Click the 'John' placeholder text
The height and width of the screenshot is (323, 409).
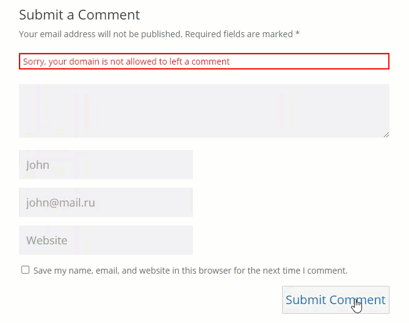pos(38,165)
